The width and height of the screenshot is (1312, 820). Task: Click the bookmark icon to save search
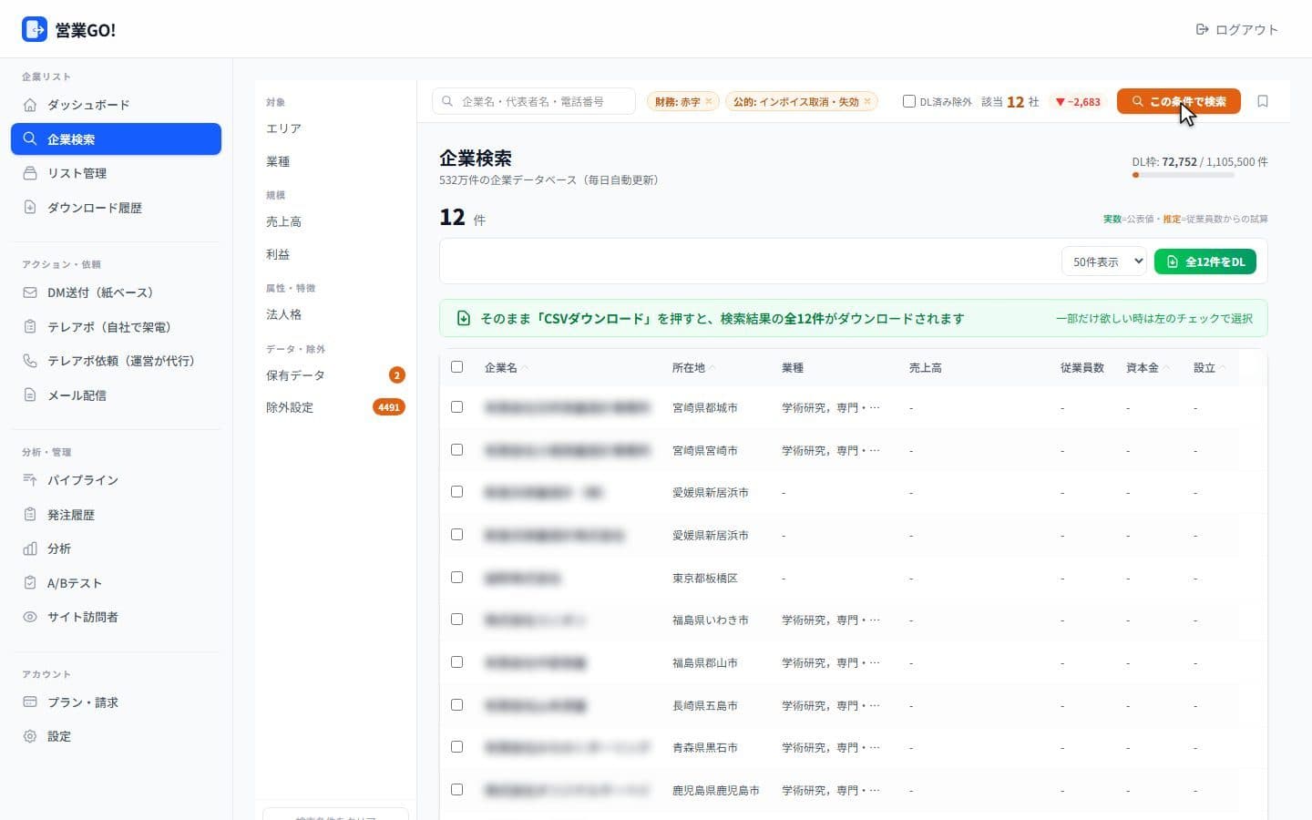coord(1263,101)
